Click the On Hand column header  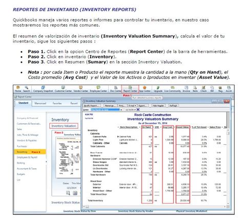(x=147, y=127)
